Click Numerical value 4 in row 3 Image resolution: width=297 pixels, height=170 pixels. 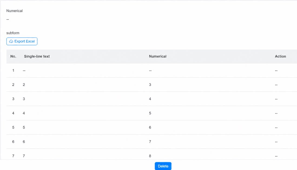tap(150, 99)
